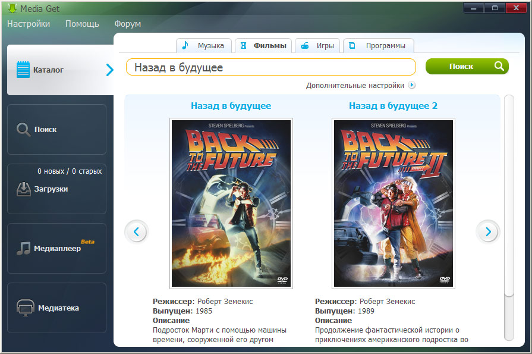Click the green Media Get logo icon

(x=12, y=8)
